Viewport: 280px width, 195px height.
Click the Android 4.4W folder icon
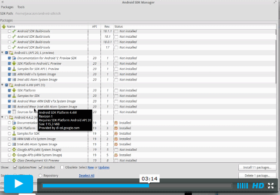(11, 85)
